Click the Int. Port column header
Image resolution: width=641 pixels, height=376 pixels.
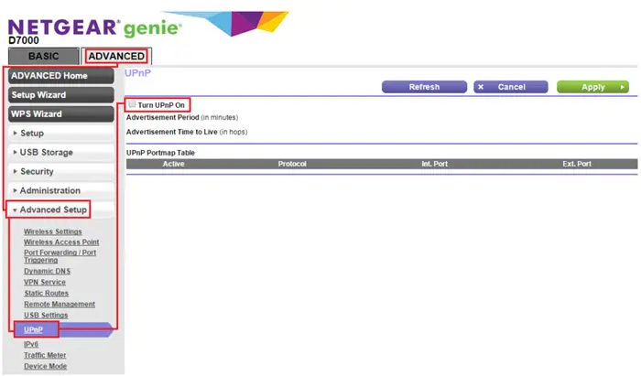pyautogui.click(x=435, y=164)
